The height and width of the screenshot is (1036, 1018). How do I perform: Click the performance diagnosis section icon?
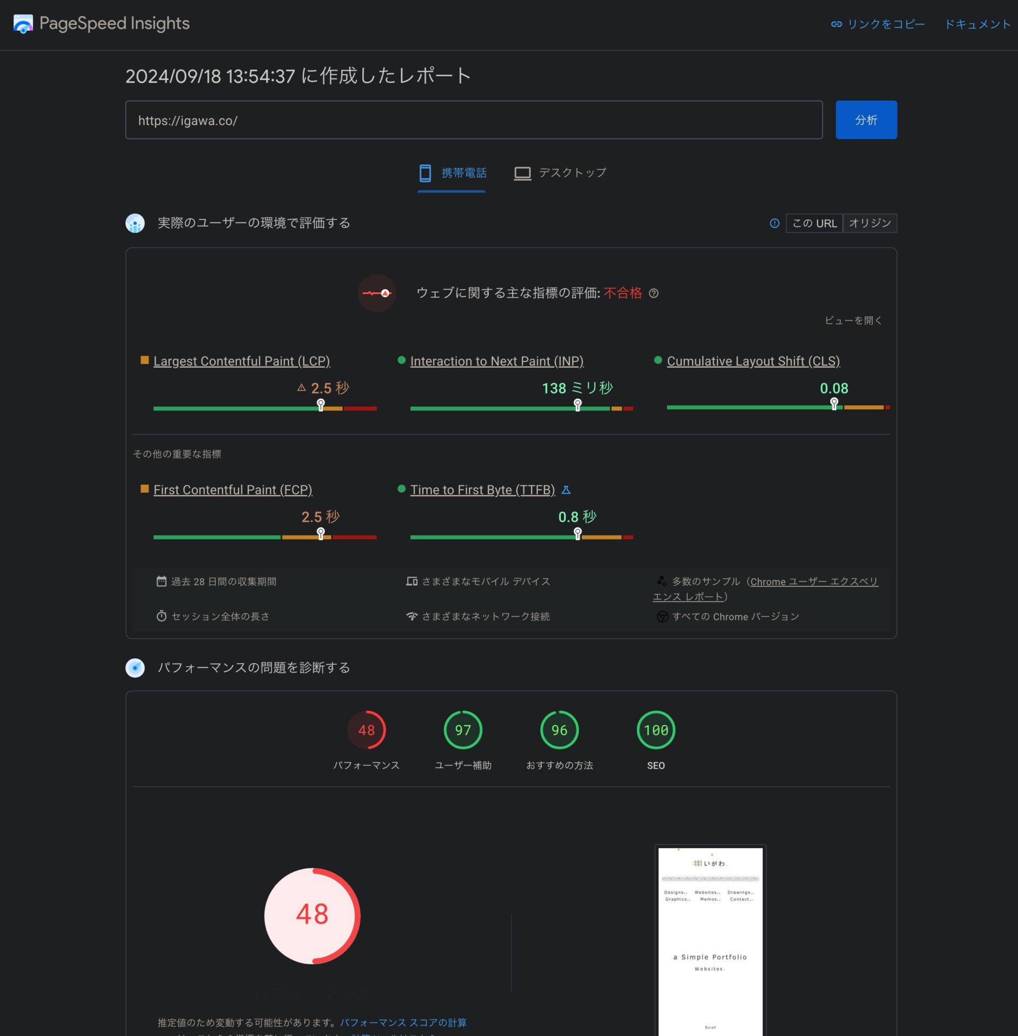(x=135, y=667)
